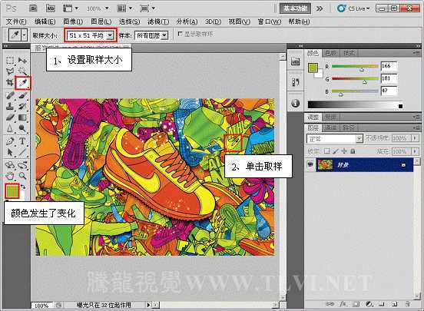Create a new layer group

tap(382, 304)
